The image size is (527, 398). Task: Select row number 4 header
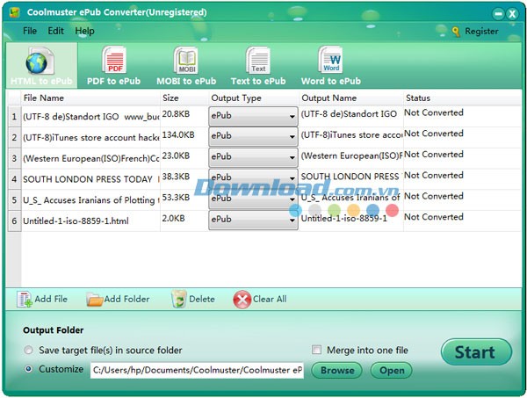pyautogui.click(x=14, y=179)
